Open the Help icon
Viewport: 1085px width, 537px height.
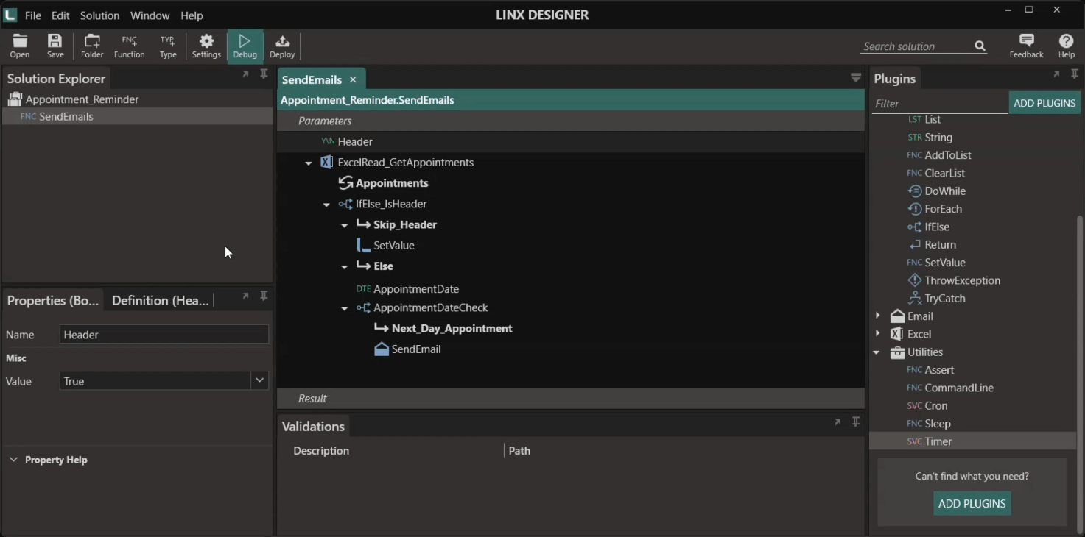(x=1066, y=46)
